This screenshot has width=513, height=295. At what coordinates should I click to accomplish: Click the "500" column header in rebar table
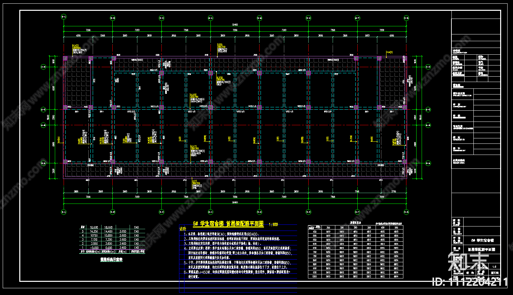click(x=396, y=227)
